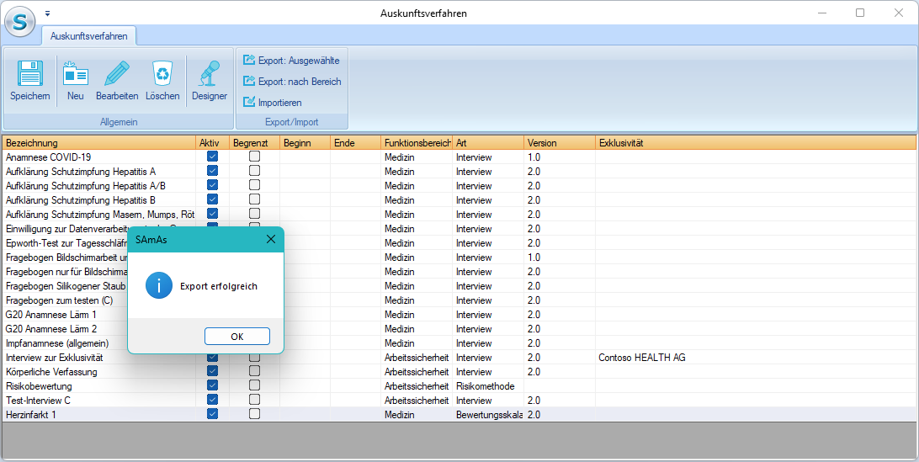The image size is (919, 462).
Task: Click the Speichern floppy disk icon
Action: point(30,74)
